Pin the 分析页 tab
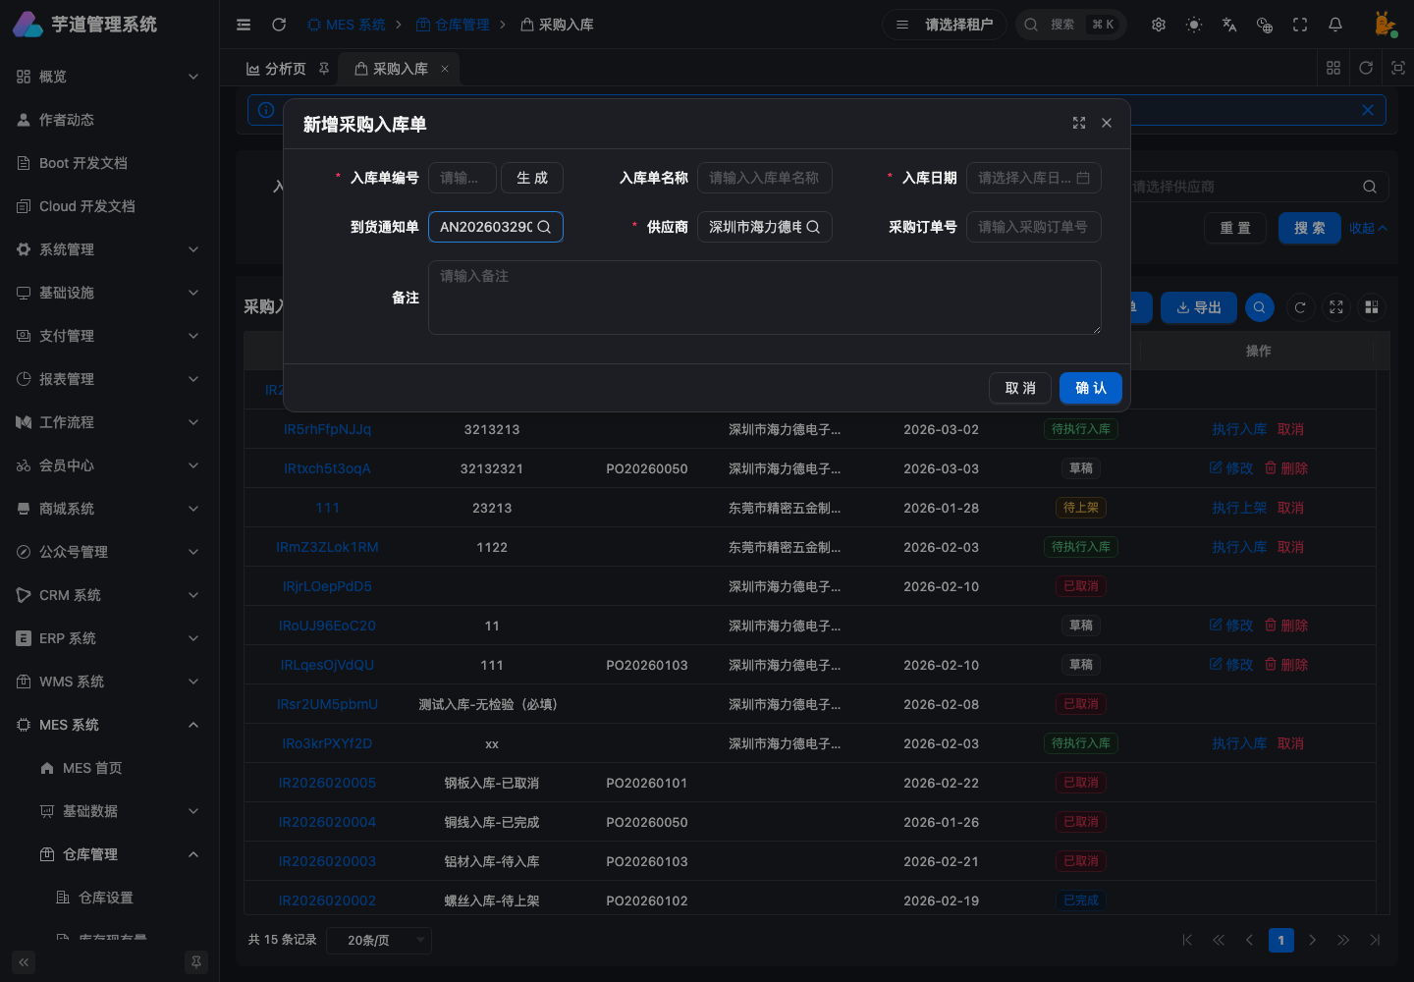Screen dimensions: 1414x982 pos(324,69)
